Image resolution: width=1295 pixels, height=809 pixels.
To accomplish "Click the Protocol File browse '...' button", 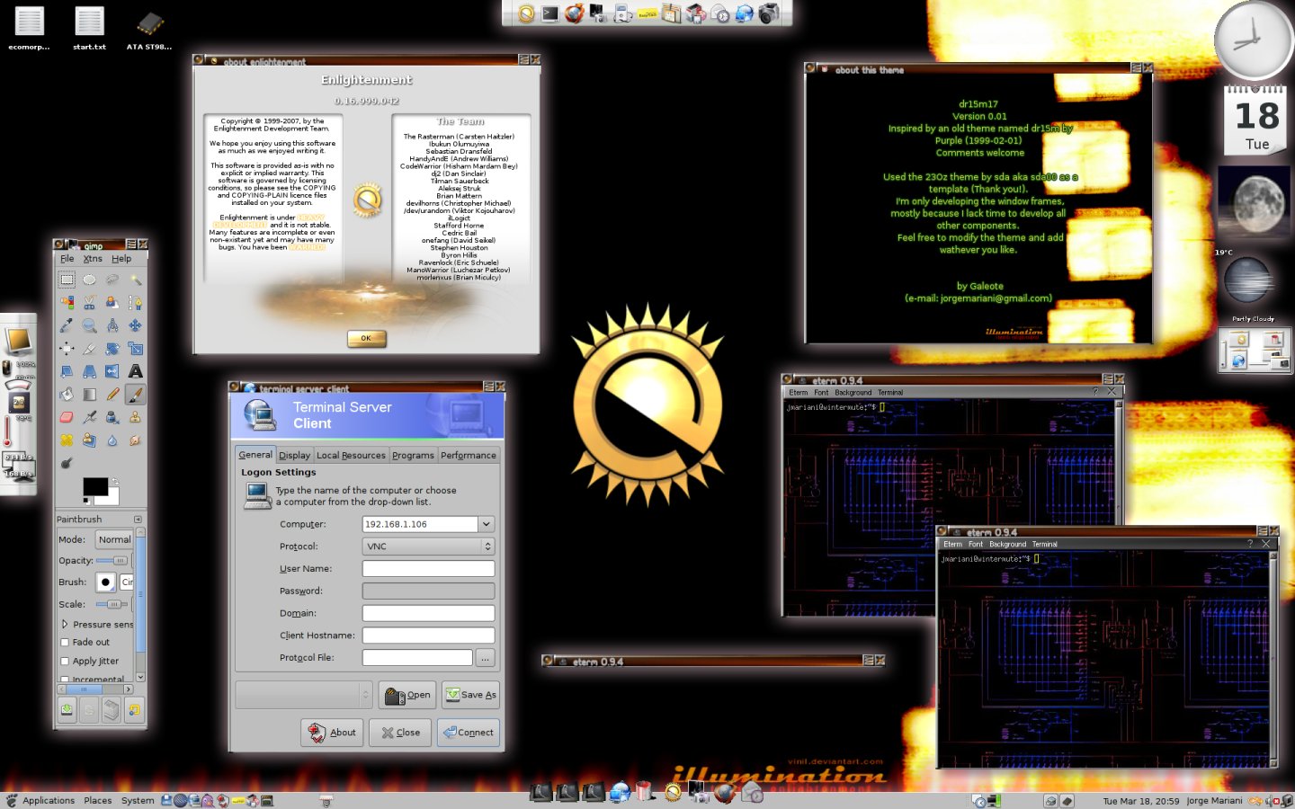I will [486, 658].
